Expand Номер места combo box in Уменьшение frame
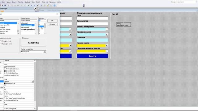 click(x=107, y=46)
